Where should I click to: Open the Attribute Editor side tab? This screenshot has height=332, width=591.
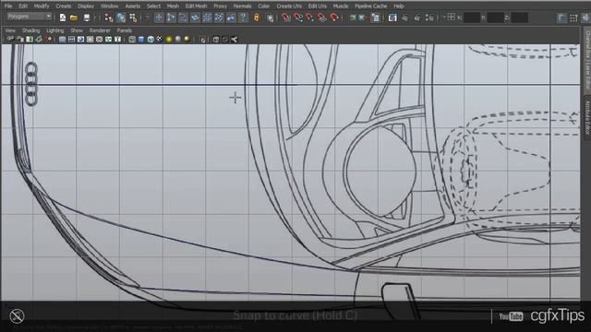pos(587,117)
